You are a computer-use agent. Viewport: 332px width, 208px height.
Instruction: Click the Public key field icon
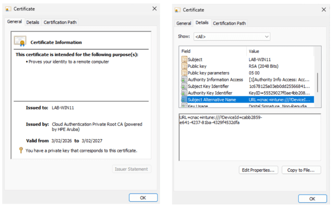[x=184, y=66]
